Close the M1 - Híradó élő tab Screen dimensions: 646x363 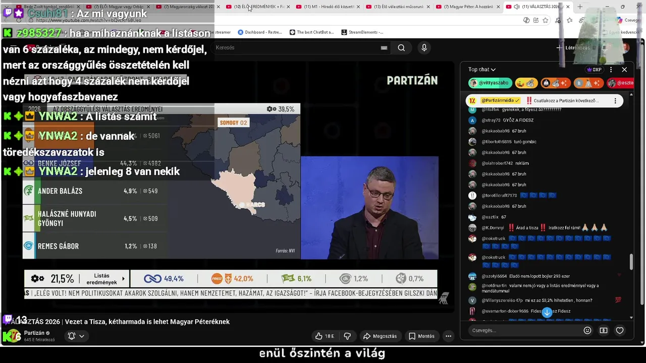358,7
